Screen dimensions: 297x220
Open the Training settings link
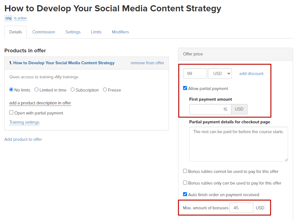25,122
